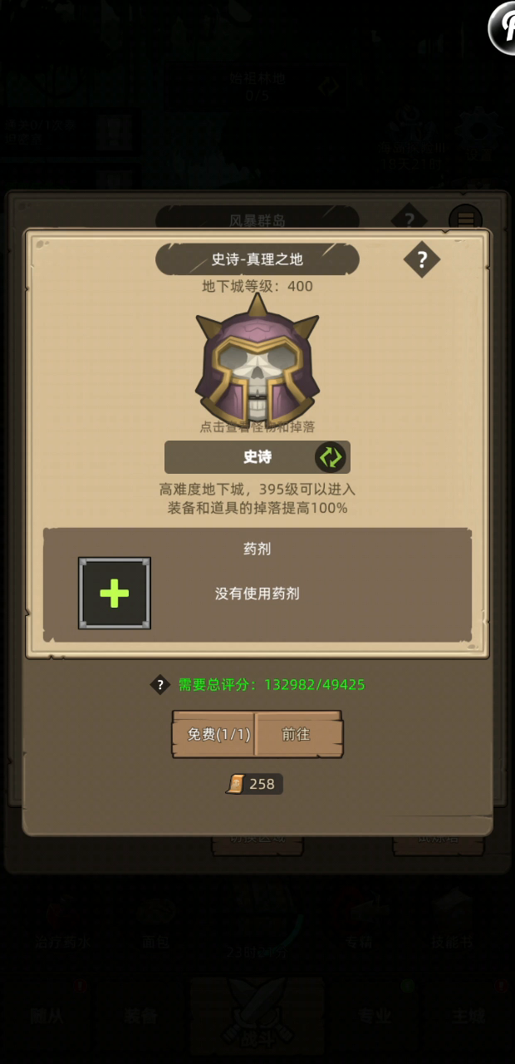
Task: Select the 史诗-真理之地 title banner
Action: coord(257,259)
